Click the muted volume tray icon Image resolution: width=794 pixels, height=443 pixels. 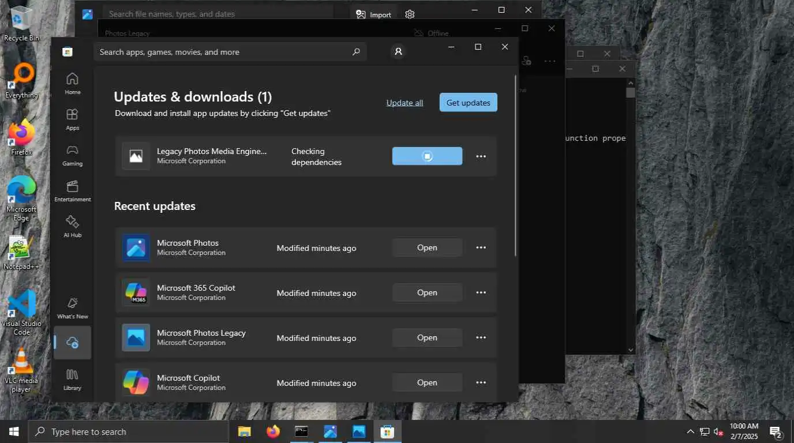click(718, 431)
